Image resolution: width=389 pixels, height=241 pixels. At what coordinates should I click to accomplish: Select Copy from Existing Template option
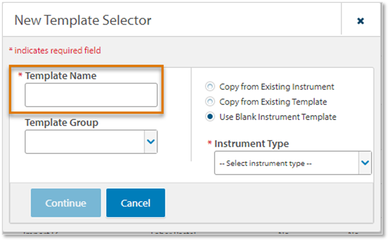point(210,102)
